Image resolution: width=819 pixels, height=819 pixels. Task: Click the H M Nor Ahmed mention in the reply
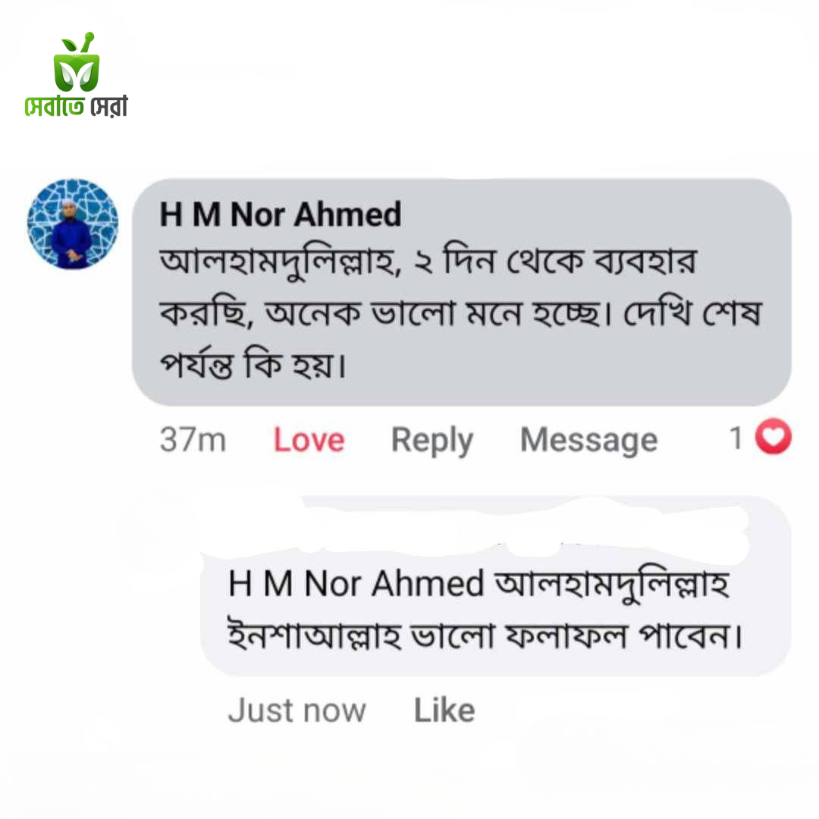(x=356, y=585)
